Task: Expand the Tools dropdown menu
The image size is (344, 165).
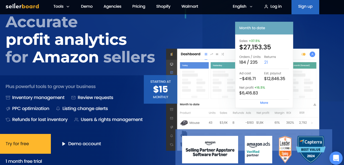Action: click(61, 6)
